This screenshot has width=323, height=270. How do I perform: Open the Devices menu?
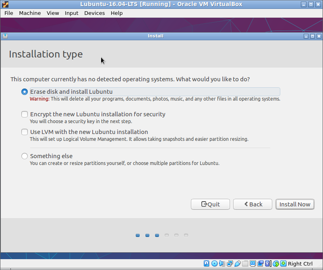pyautogui.click(x=95, y=13)
